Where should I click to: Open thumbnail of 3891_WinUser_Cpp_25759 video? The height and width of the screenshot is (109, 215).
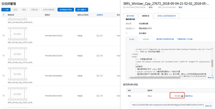pos(17,74)
